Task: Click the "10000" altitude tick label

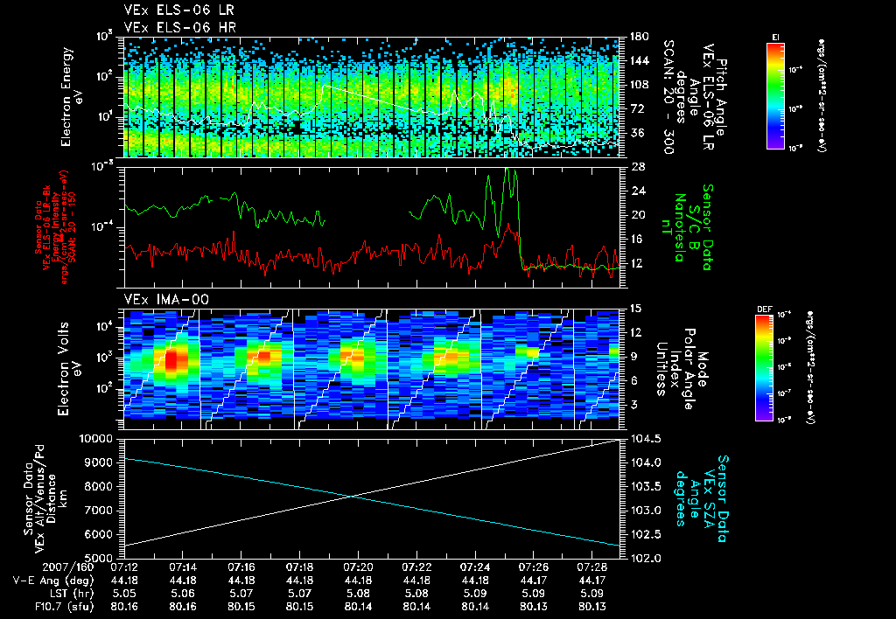Action: pyautogui.click(x=97, y=439)
